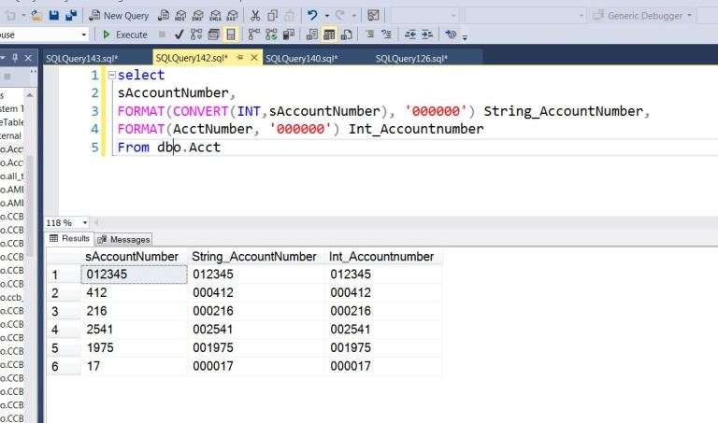Click the Parse checkmark icon
This screenshot has width=718, height=423.
tap(179, 35)
